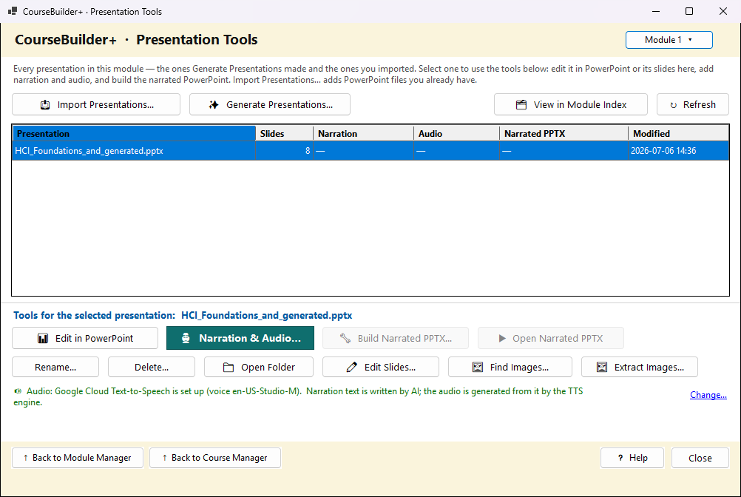Click the View in Module Index icon
Viewport: 741px width, 497px height.
click(x=521, y=105)
